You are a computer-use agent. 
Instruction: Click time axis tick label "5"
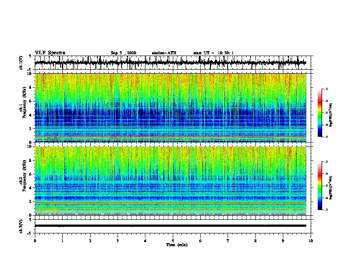(173, 241)
